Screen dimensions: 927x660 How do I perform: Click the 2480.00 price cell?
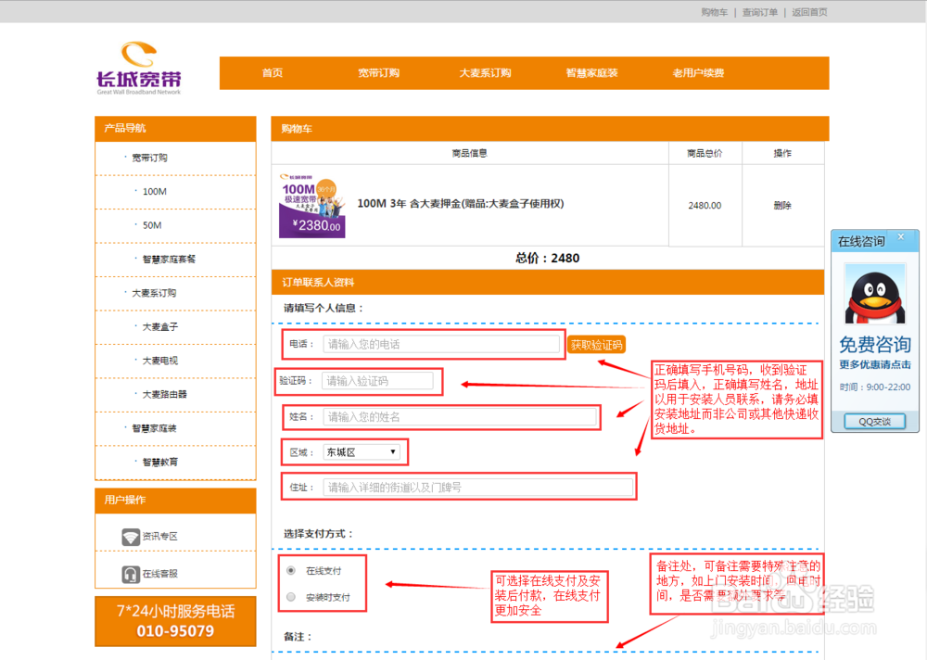705,205
